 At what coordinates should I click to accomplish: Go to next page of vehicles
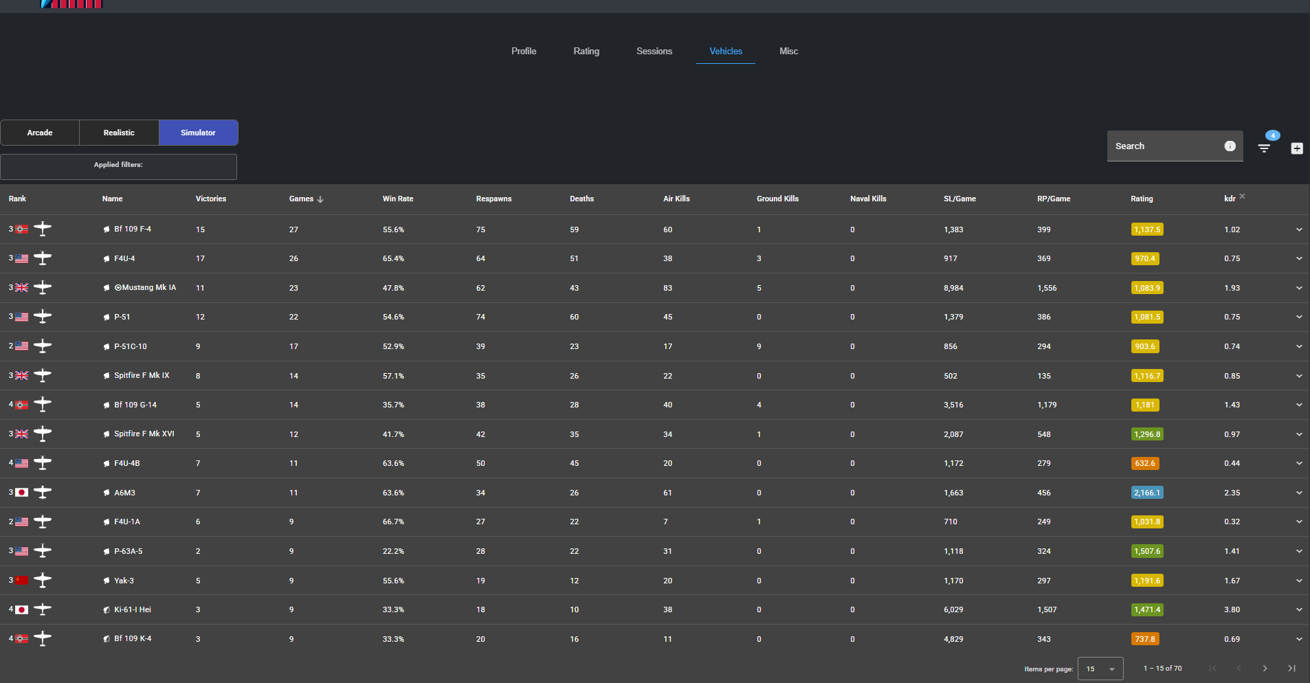click(1265, 669)
